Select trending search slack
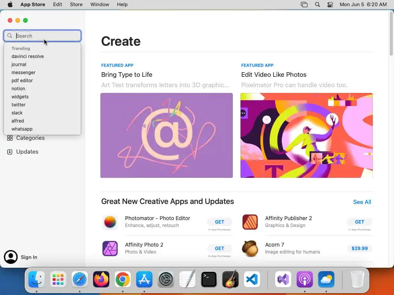Screen dimensions: 394x295 point(17,113)
